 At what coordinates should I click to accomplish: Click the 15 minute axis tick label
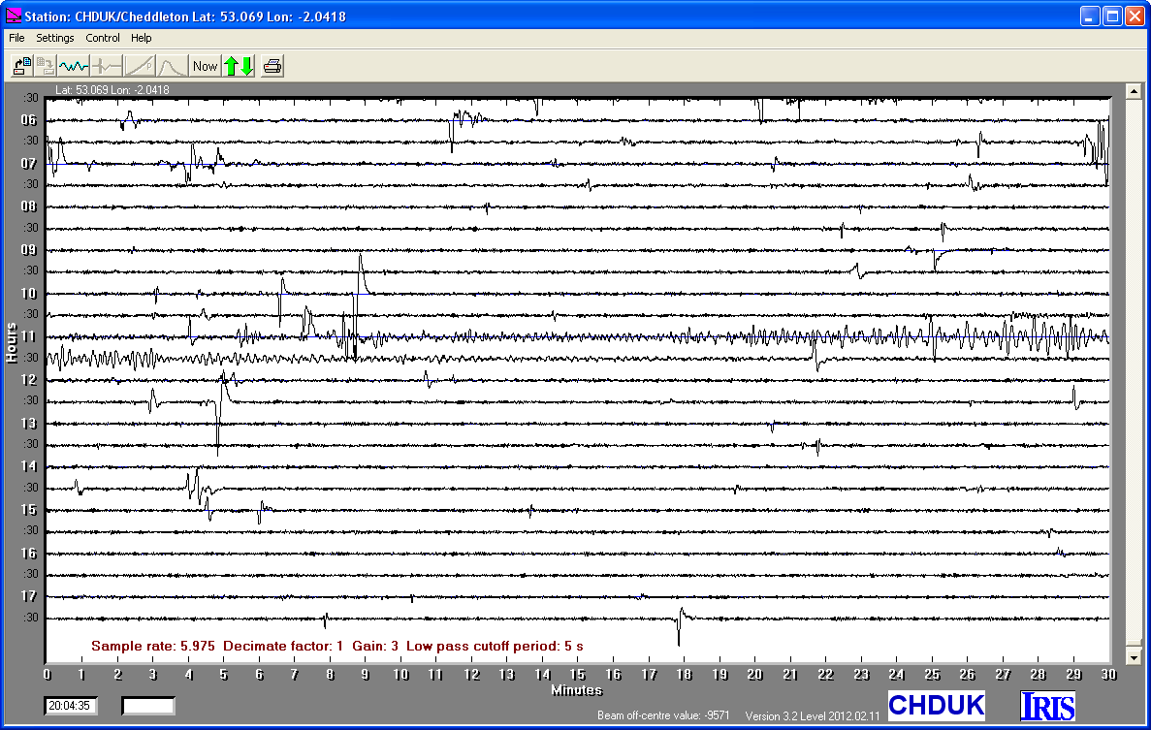point(577,674)
